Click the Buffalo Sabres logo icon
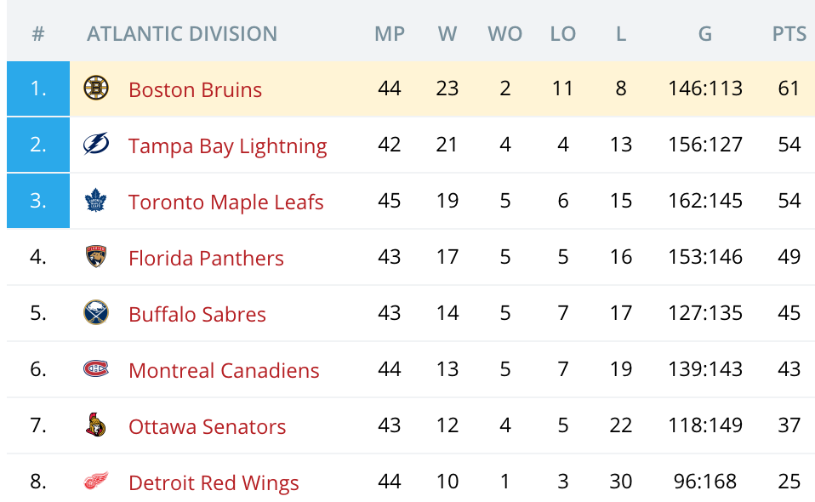The image size is (815, 502). 96,313
